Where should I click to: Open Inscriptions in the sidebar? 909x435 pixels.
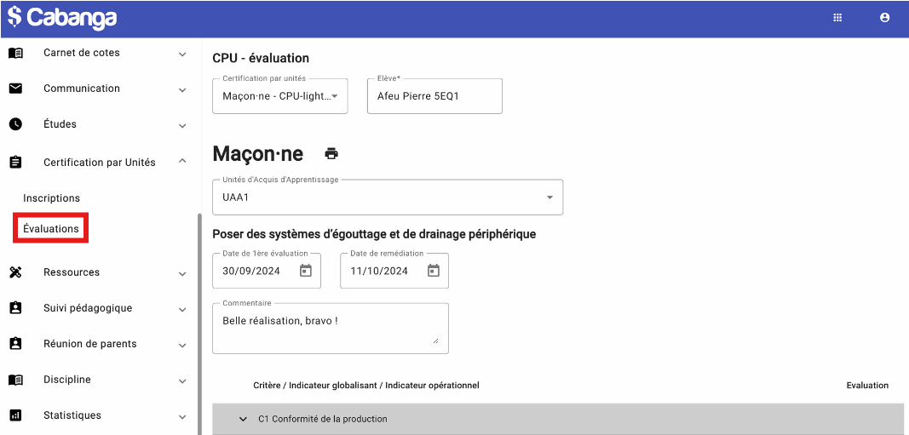coord(52,198)
